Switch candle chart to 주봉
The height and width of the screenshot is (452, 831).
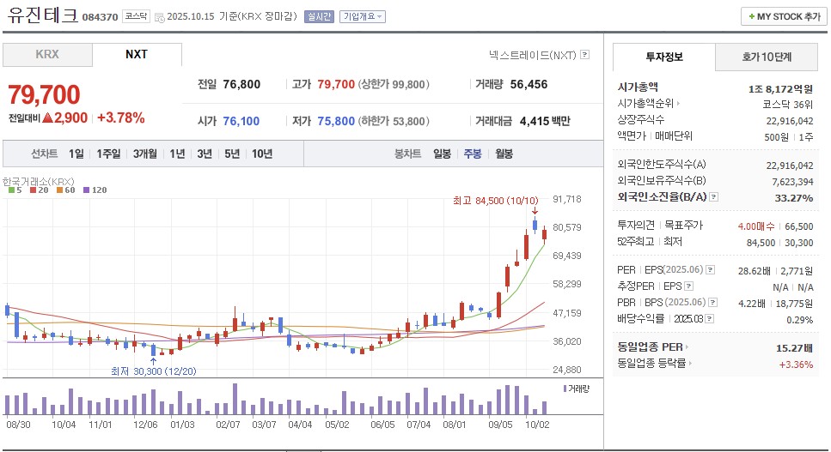coord(473,154)
